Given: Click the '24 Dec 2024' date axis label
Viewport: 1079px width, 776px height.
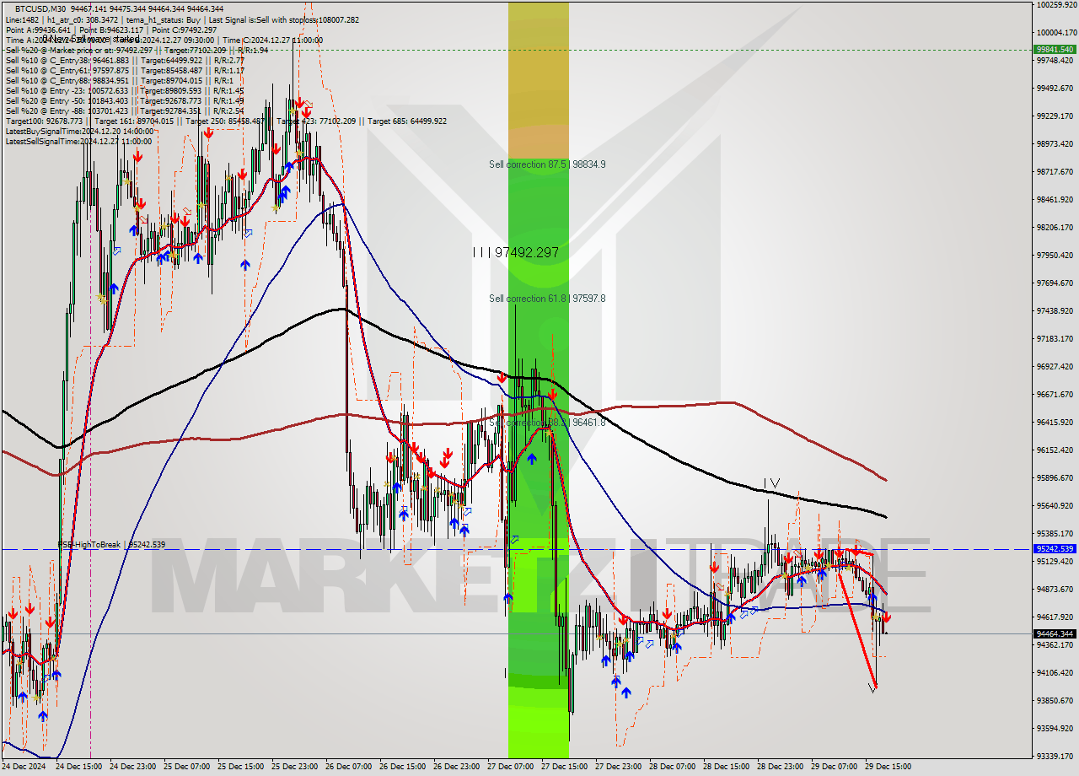Looking at the screenshot, I should click(x=24, y=767).
